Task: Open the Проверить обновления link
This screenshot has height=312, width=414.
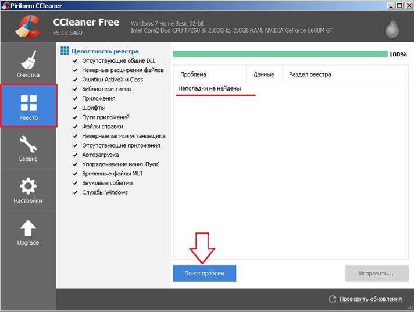Action: 371,299
